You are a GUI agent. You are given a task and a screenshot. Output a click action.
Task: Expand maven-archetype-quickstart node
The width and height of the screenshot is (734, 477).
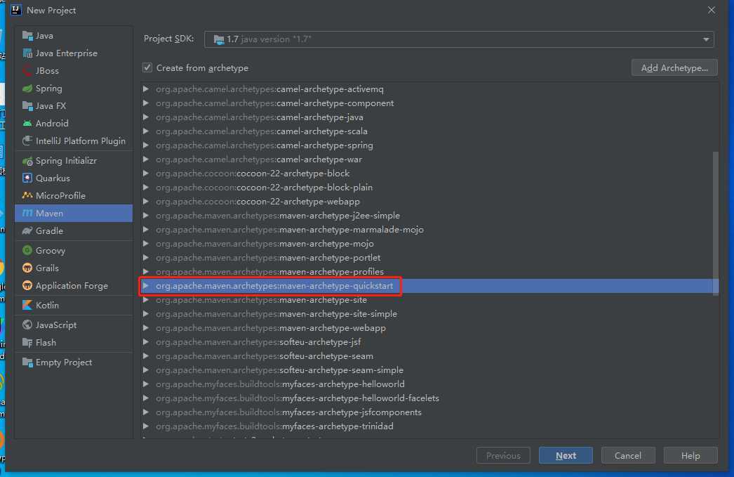145,285
